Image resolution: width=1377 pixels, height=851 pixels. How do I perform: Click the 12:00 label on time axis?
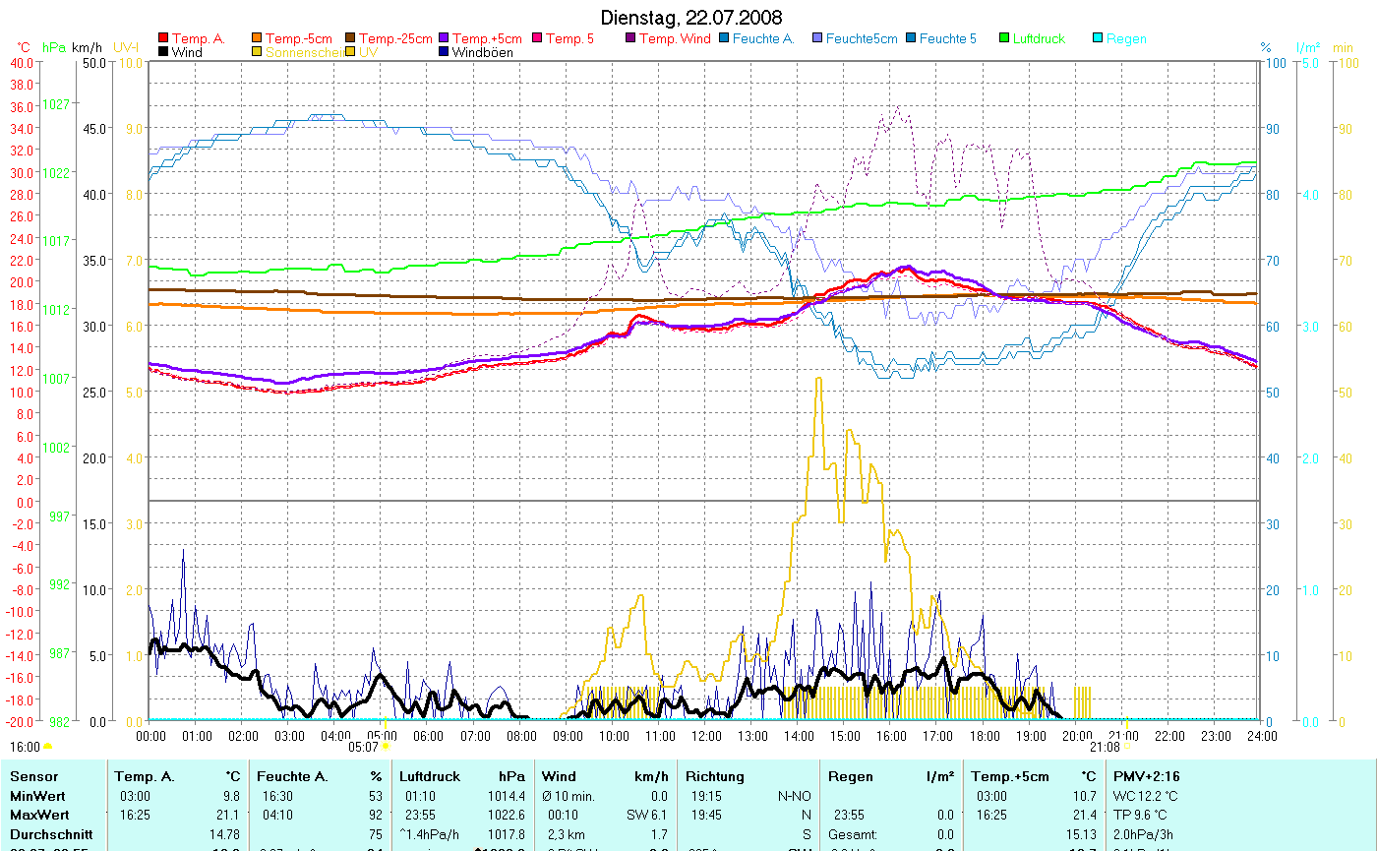(x=706, y=735)
